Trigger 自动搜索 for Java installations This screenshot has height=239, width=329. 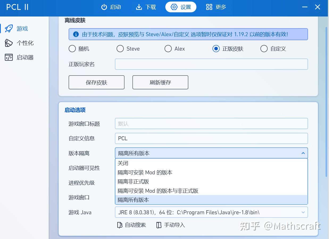pos(131,225)
